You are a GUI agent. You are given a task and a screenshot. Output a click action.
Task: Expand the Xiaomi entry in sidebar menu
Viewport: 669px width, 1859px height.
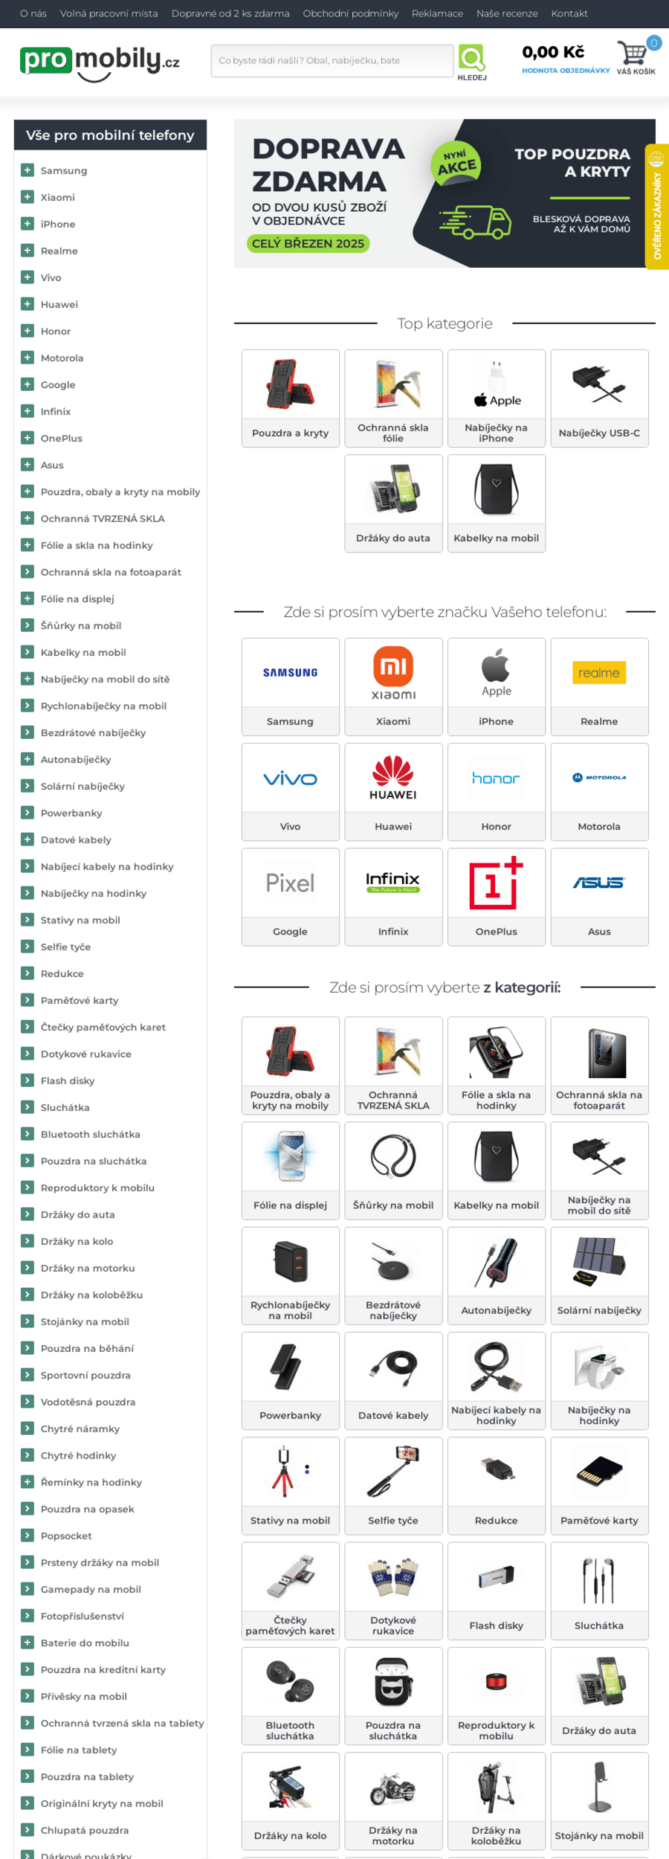[x=28, y=197]
